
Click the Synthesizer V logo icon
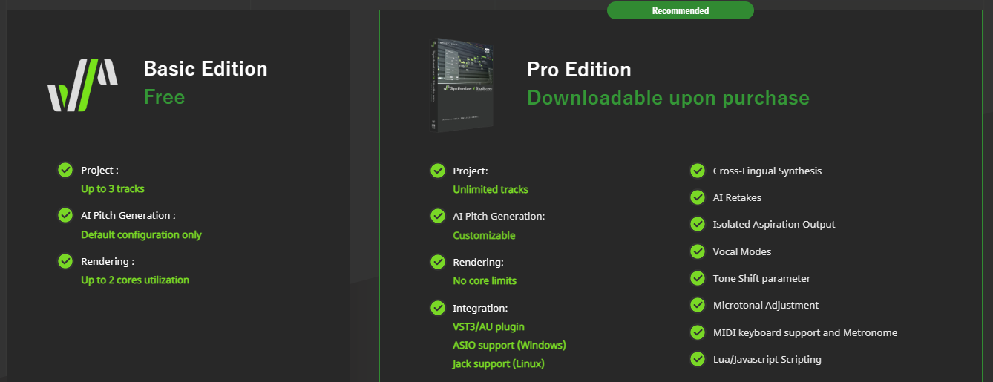click(x=82, y=85)
